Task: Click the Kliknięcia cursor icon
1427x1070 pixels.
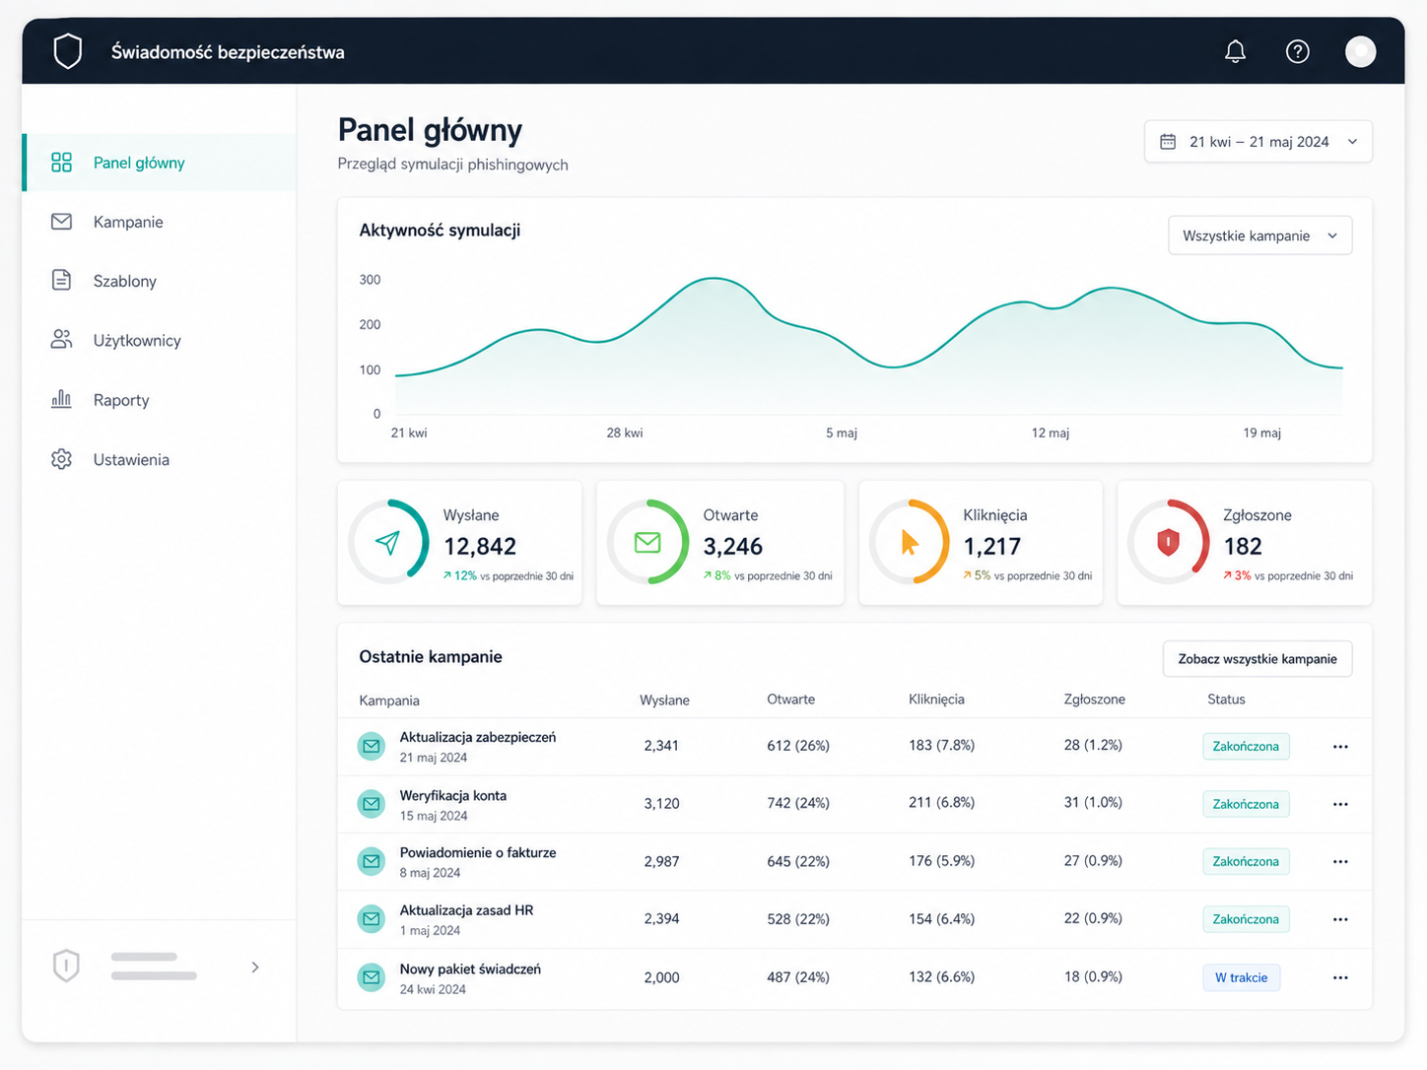Action: coord(910,542)
